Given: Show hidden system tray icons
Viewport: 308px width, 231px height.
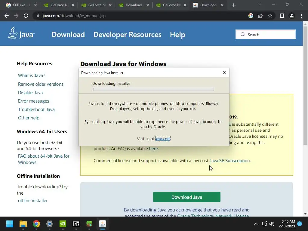Looking at the screenshot, I should (256, 224).
